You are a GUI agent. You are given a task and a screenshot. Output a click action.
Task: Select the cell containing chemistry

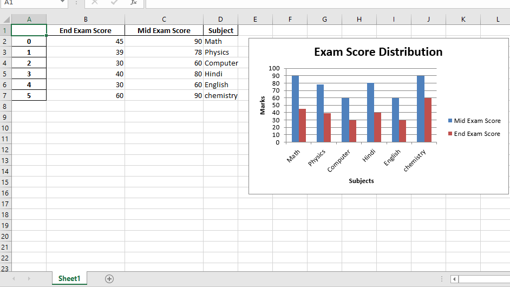point(221,95)
